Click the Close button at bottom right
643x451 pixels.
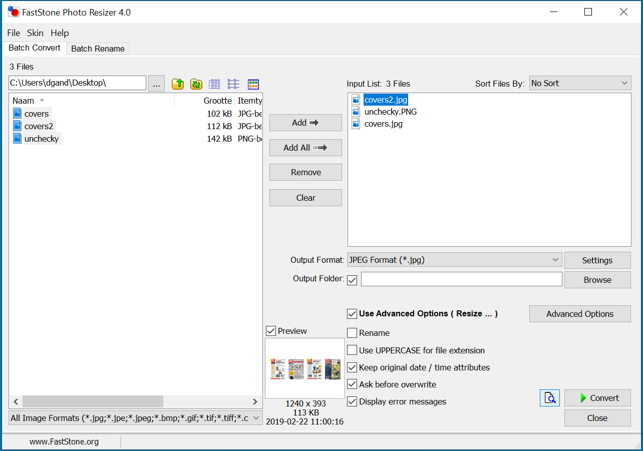[597, 418]
